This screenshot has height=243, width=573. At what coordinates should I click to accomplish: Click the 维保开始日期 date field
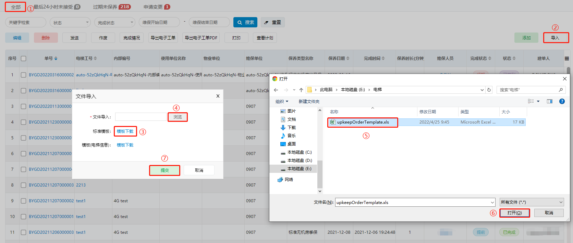159,23
